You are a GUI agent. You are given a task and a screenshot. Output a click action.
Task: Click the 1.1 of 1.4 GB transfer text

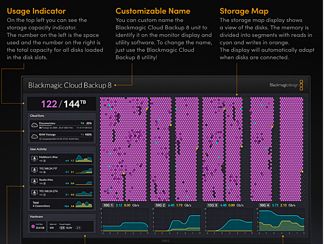(x=84, y=128)
